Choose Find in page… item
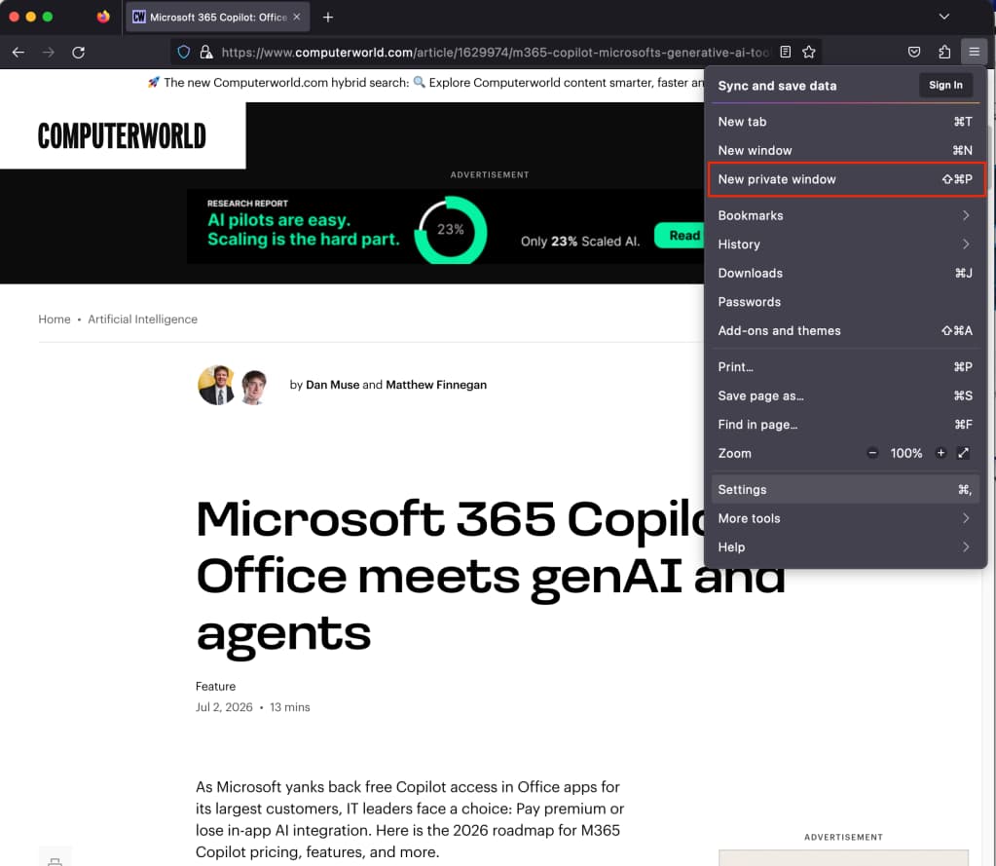Screen dimensions: 996x866 [x=845, y=425]
